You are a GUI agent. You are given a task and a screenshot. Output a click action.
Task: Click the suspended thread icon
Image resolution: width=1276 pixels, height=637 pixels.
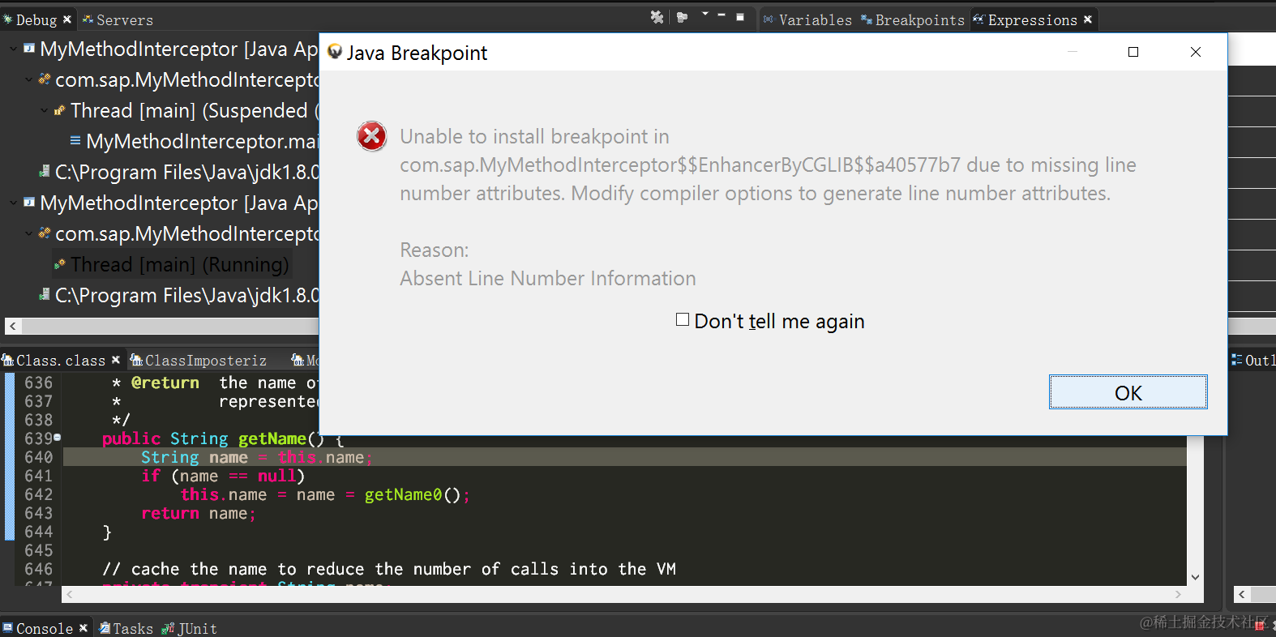(x=60, y=110)
